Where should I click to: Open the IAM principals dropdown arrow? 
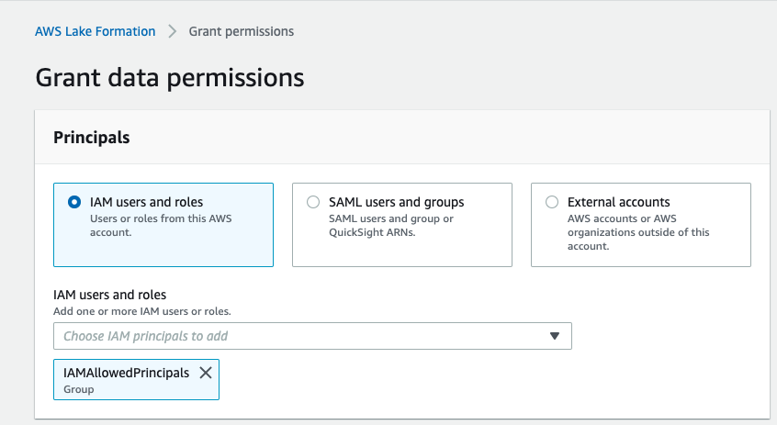555,336
